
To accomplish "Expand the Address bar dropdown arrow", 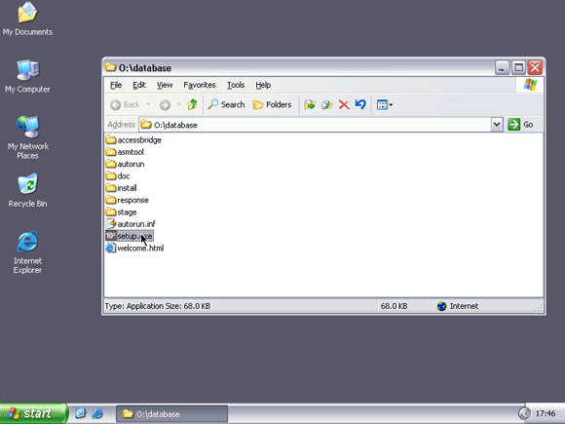I will [x=497, y=125].
